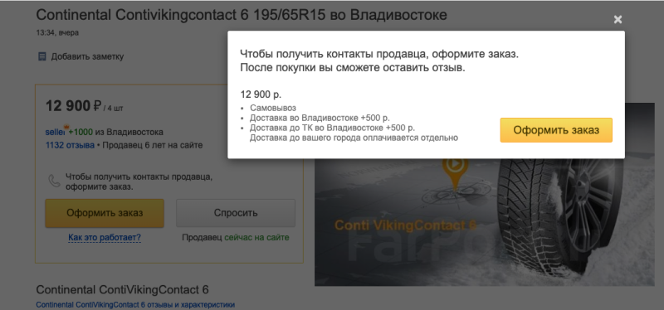Screen dimensions: 664x310
Task: Click the orange crown icon above the seller name
Action: pos(66,127)
